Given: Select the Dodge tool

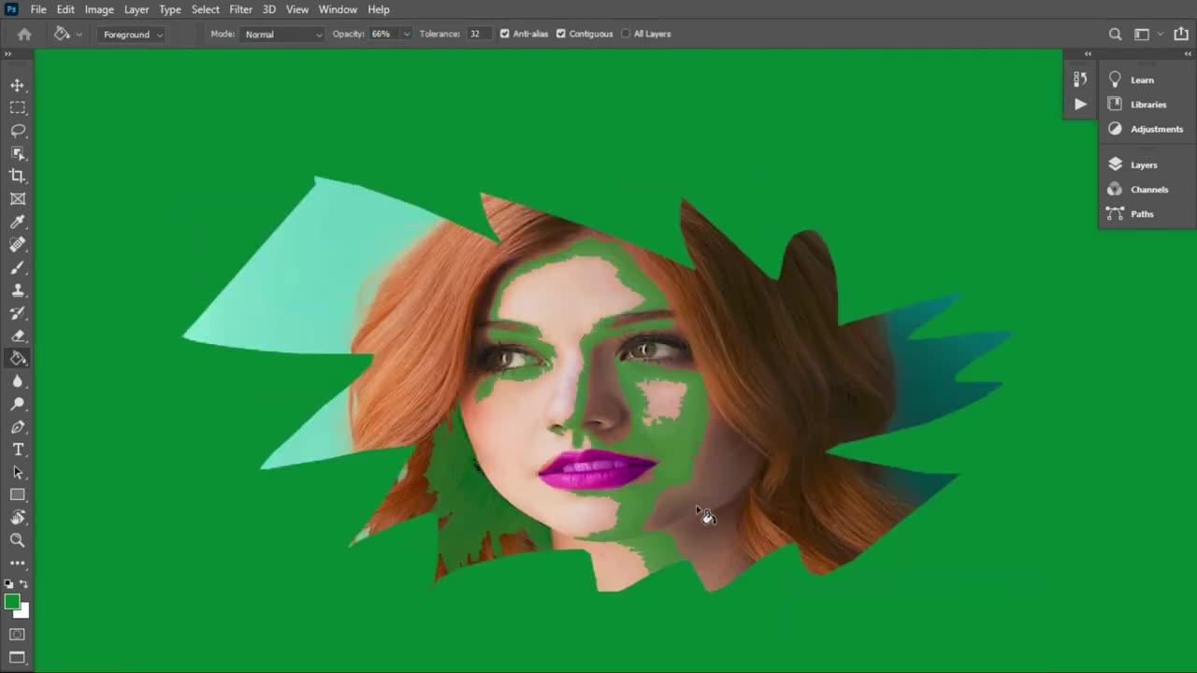Looking at the screenshot, I should tap(18, 404).
